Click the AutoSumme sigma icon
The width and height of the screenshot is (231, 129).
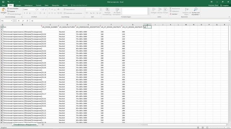[170, 9]
